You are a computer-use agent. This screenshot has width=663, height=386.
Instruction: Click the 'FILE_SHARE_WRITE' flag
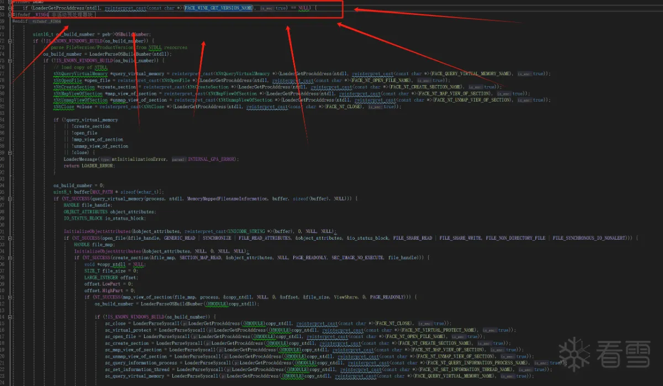(460, 238)
